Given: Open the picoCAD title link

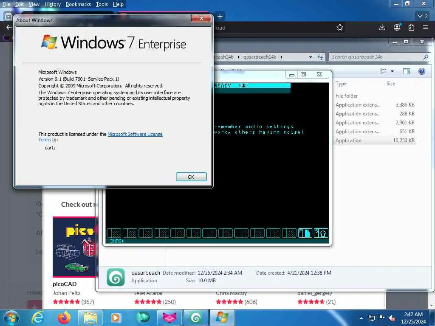Looking at the screenshot, I should [x=65, y=284].
